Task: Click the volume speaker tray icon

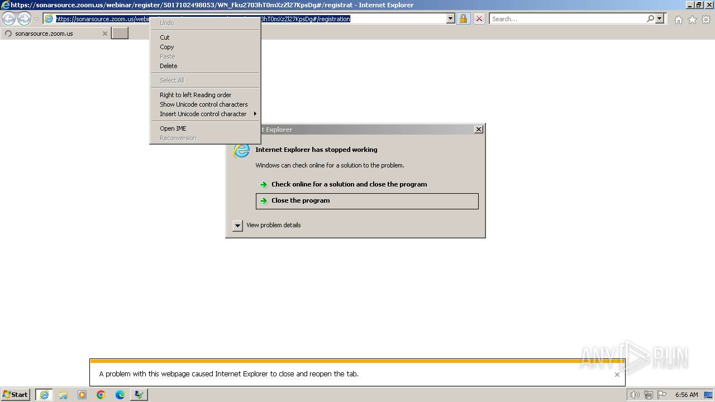Action: pyautogui.click(x=635, y=395)
